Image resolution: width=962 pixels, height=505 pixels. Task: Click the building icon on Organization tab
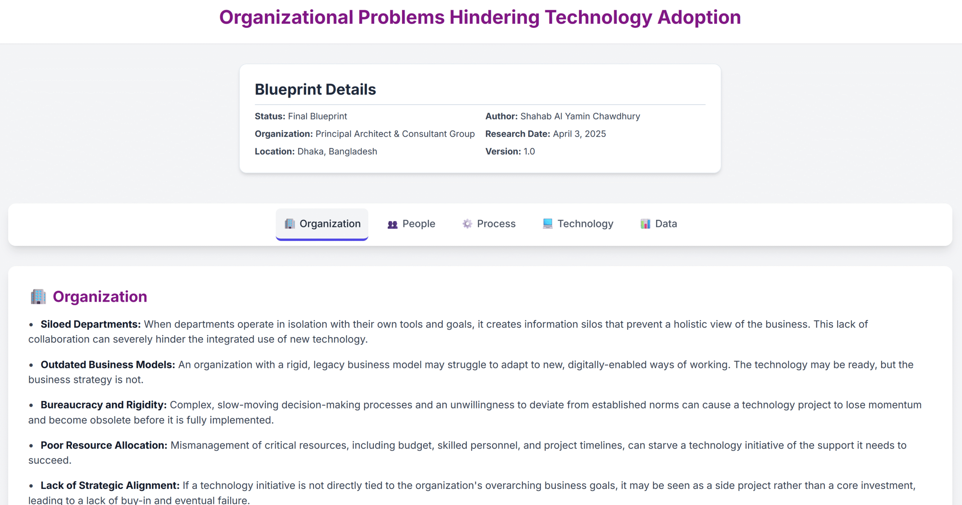coord(289,224)
